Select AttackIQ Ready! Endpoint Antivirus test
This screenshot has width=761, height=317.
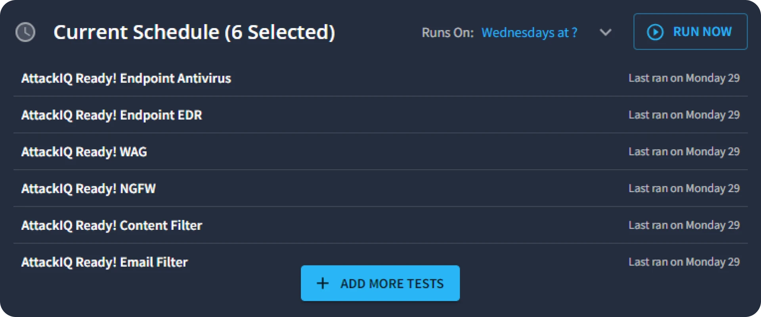coord(126,78)
